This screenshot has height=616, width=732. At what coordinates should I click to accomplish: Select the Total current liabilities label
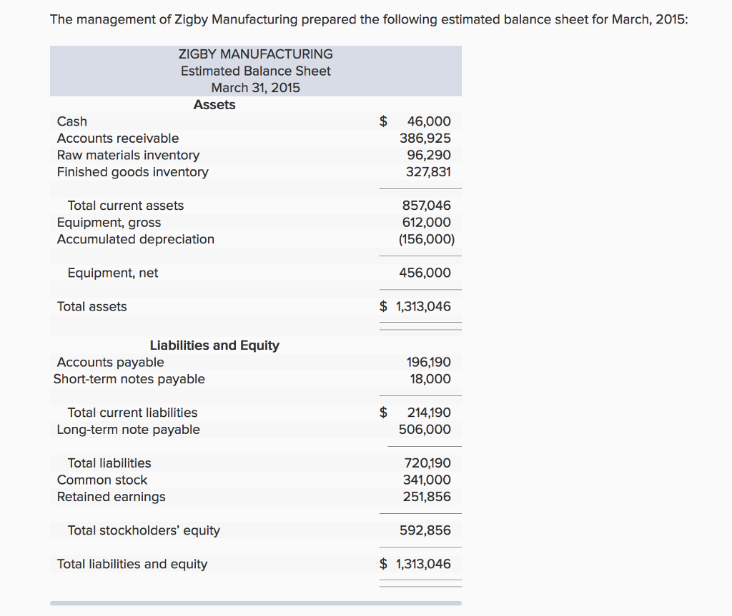132,413
